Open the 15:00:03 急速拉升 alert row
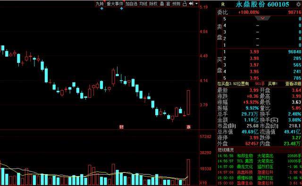The height and width of the screenshot is (186, 302). [259, 183]
